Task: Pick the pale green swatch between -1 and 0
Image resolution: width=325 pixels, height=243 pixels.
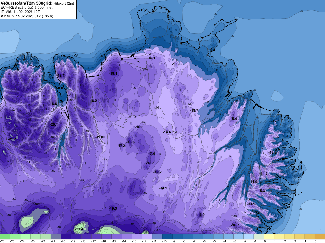Action: (259, 237)
